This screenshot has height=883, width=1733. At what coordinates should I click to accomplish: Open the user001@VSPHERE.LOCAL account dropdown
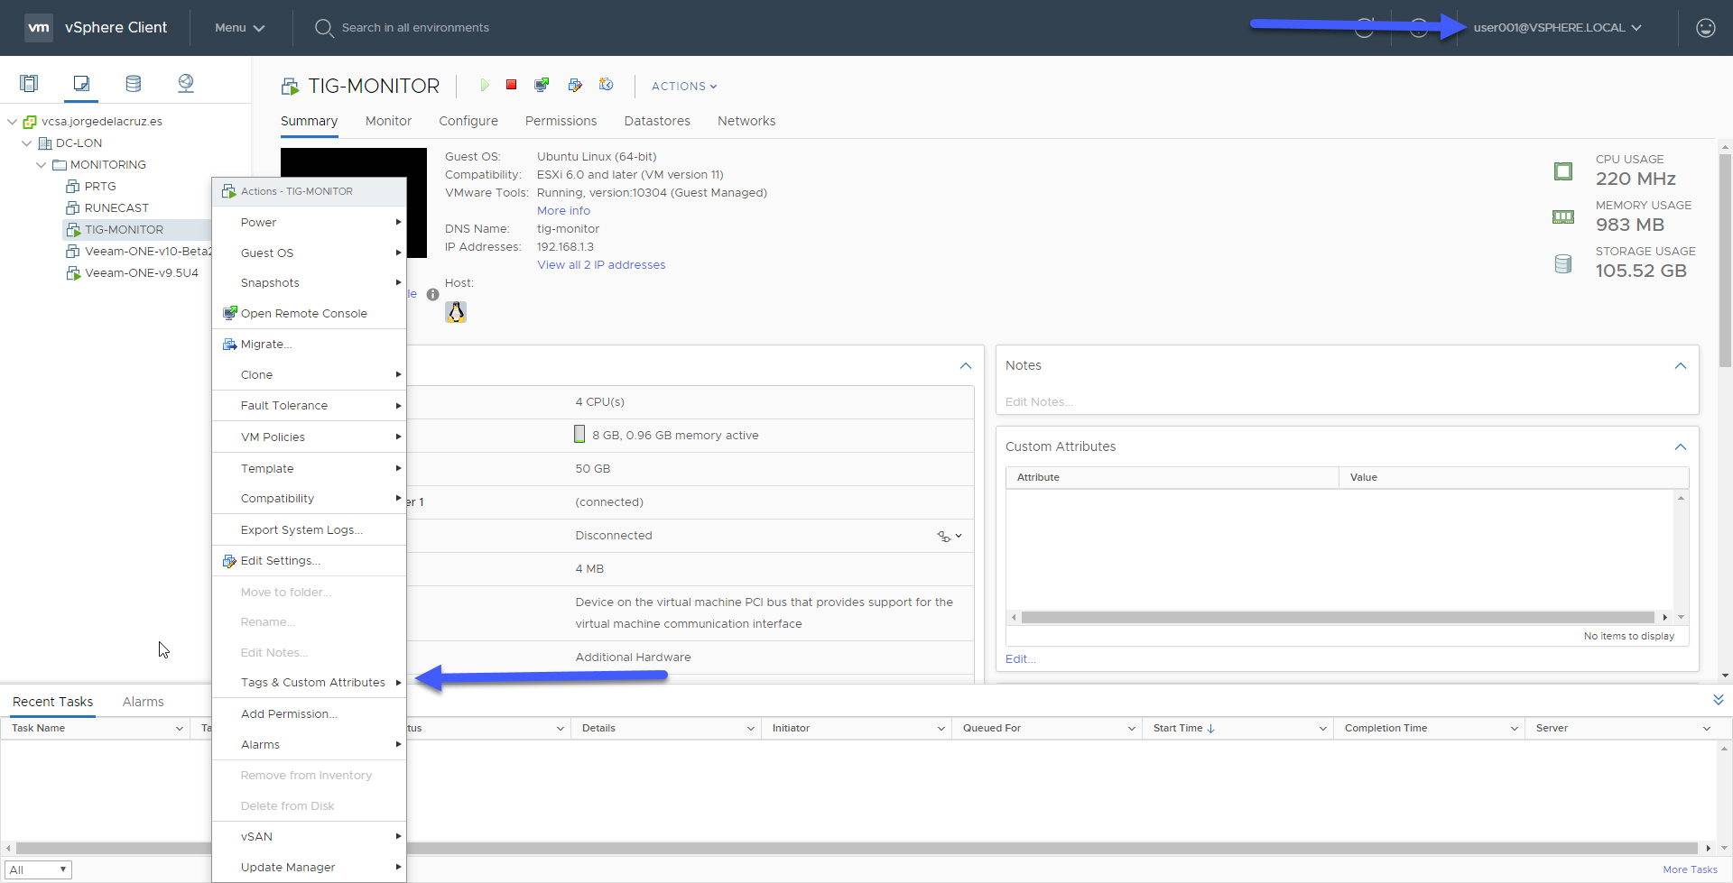pyautogui.click(x=1557, y=28)
